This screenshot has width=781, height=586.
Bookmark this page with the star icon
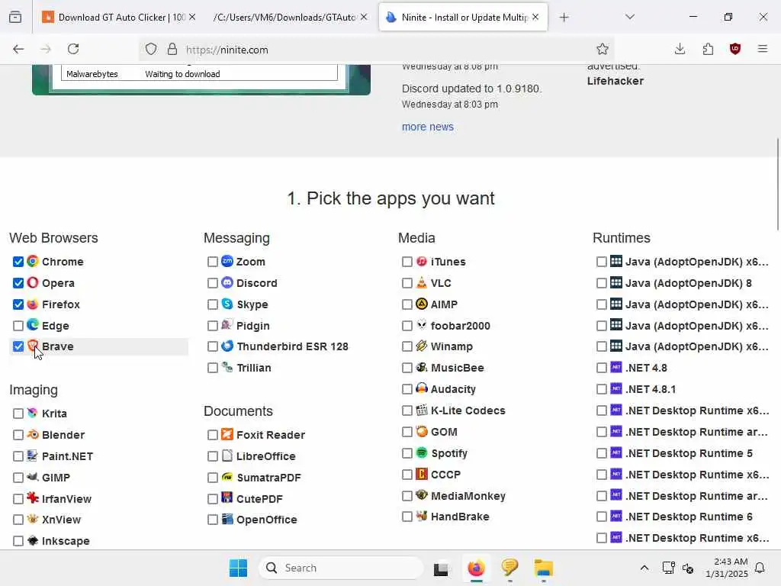point(603,49)
